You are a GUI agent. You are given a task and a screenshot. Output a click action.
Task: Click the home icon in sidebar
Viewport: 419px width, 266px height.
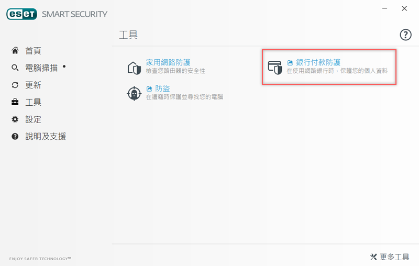(x=15, y=51)
